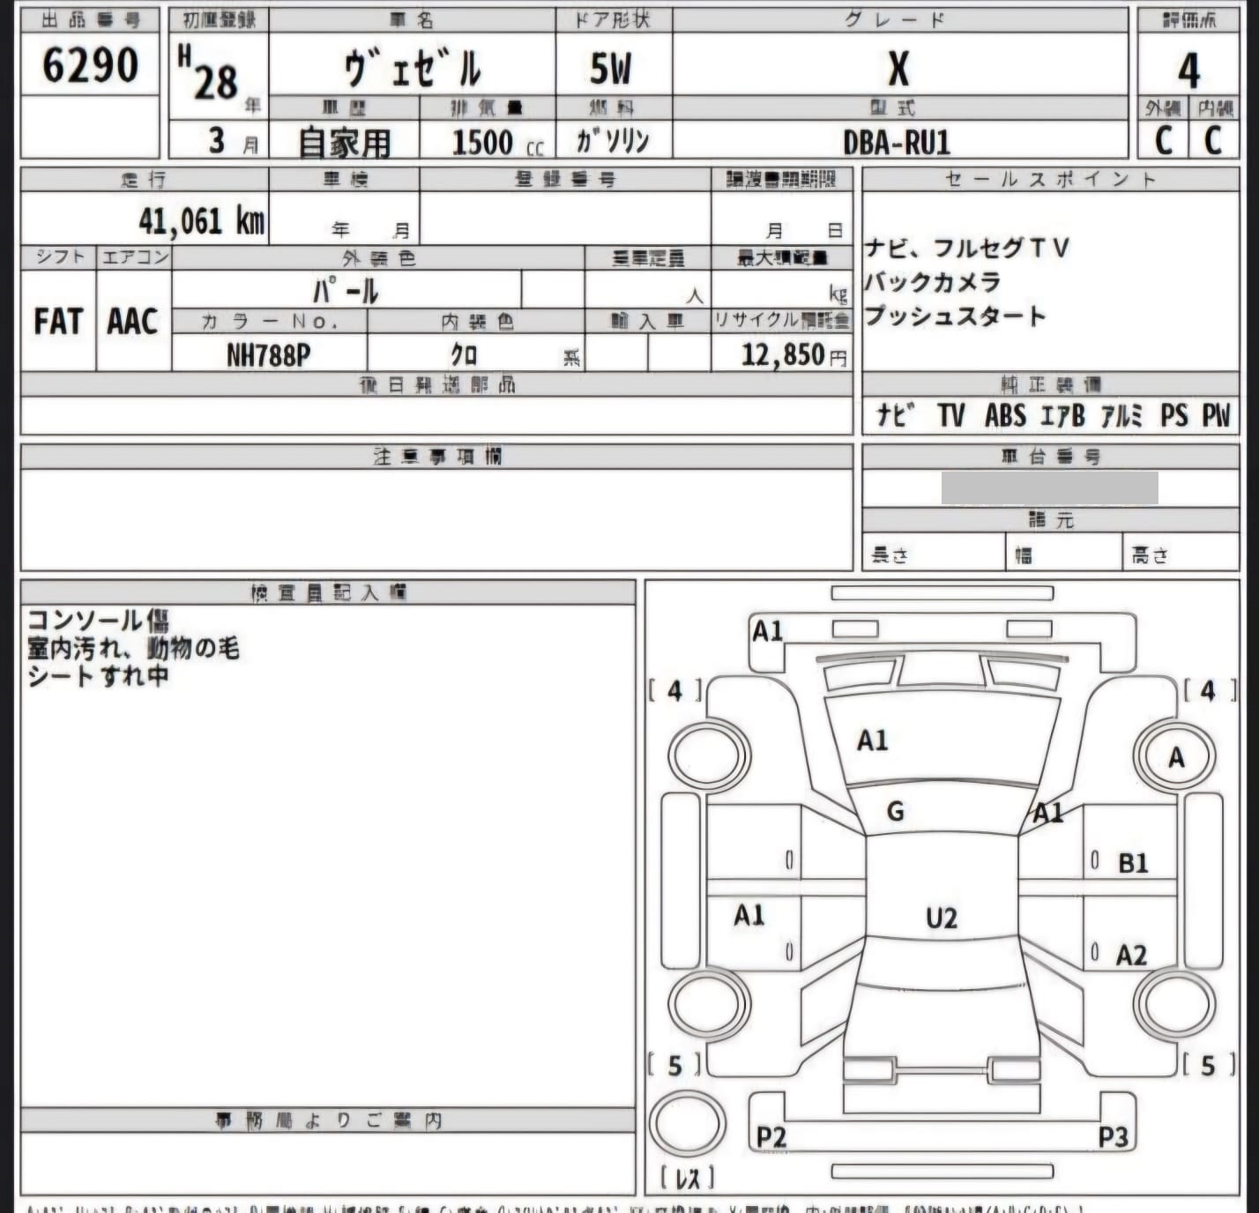
Task: Click overall score 4 under 評価点
Action: tap(1188, 71)
